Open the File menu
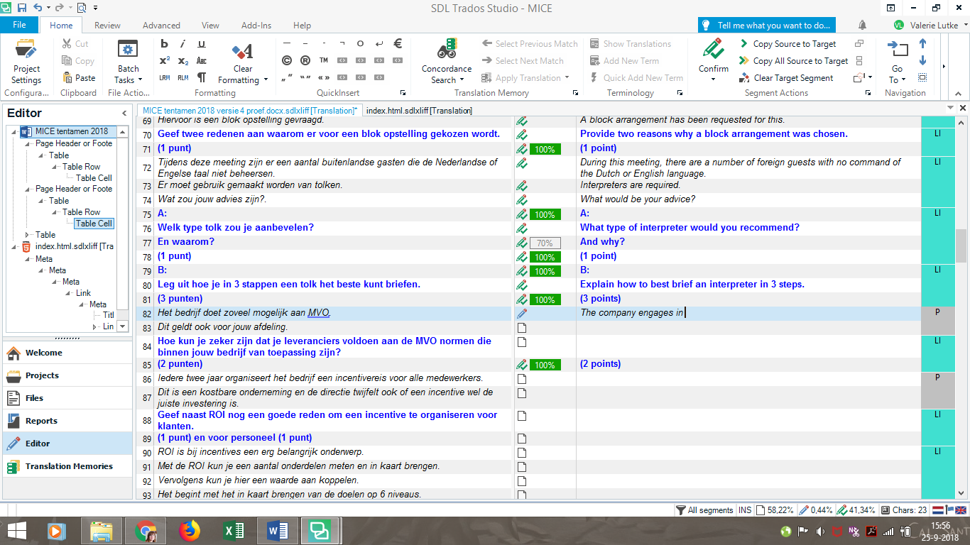Viewport: 970px width, 545px height. click(19, 25)
